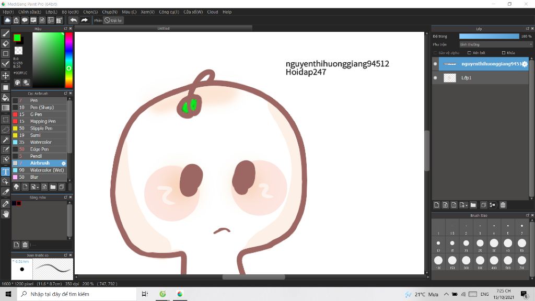Select the G Pen brush
This screenshot has height=301, width=535.
pyautogui.click(x=40, y=114)
